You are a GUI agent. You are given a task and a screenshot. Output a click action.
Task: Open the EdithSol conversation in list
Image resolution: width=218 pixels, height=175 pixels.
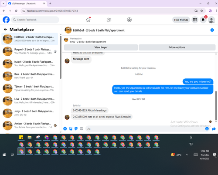click(30, 39)
